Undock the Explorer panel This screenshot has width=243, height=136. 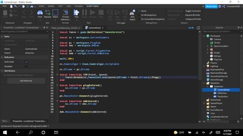238,28
